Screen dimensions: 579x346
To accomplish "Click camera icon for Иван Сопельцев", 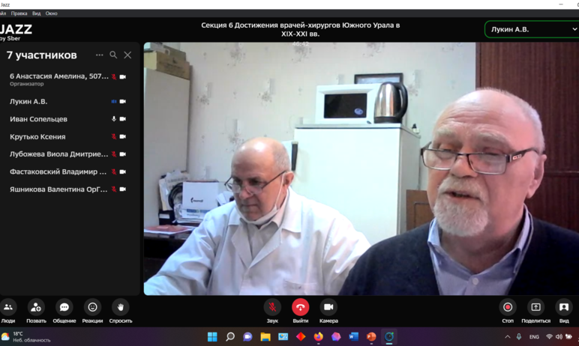I will pyautogui.click(x=122, y=119).
